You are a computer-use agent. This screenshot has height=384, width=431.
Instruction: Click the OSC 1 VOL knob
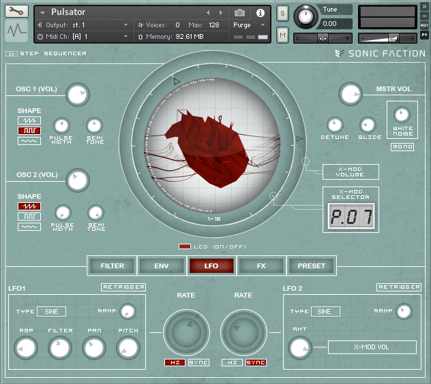[x=78, y=95]
